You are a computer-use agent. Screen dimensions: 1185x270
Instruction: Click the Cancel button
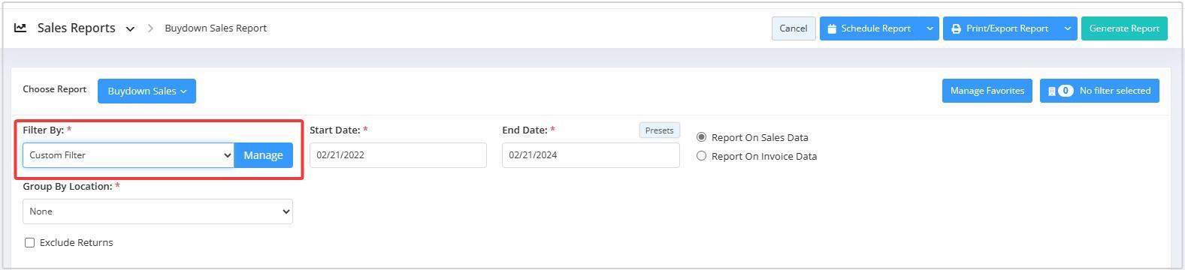pyautogui.click(x=794, y=28)
